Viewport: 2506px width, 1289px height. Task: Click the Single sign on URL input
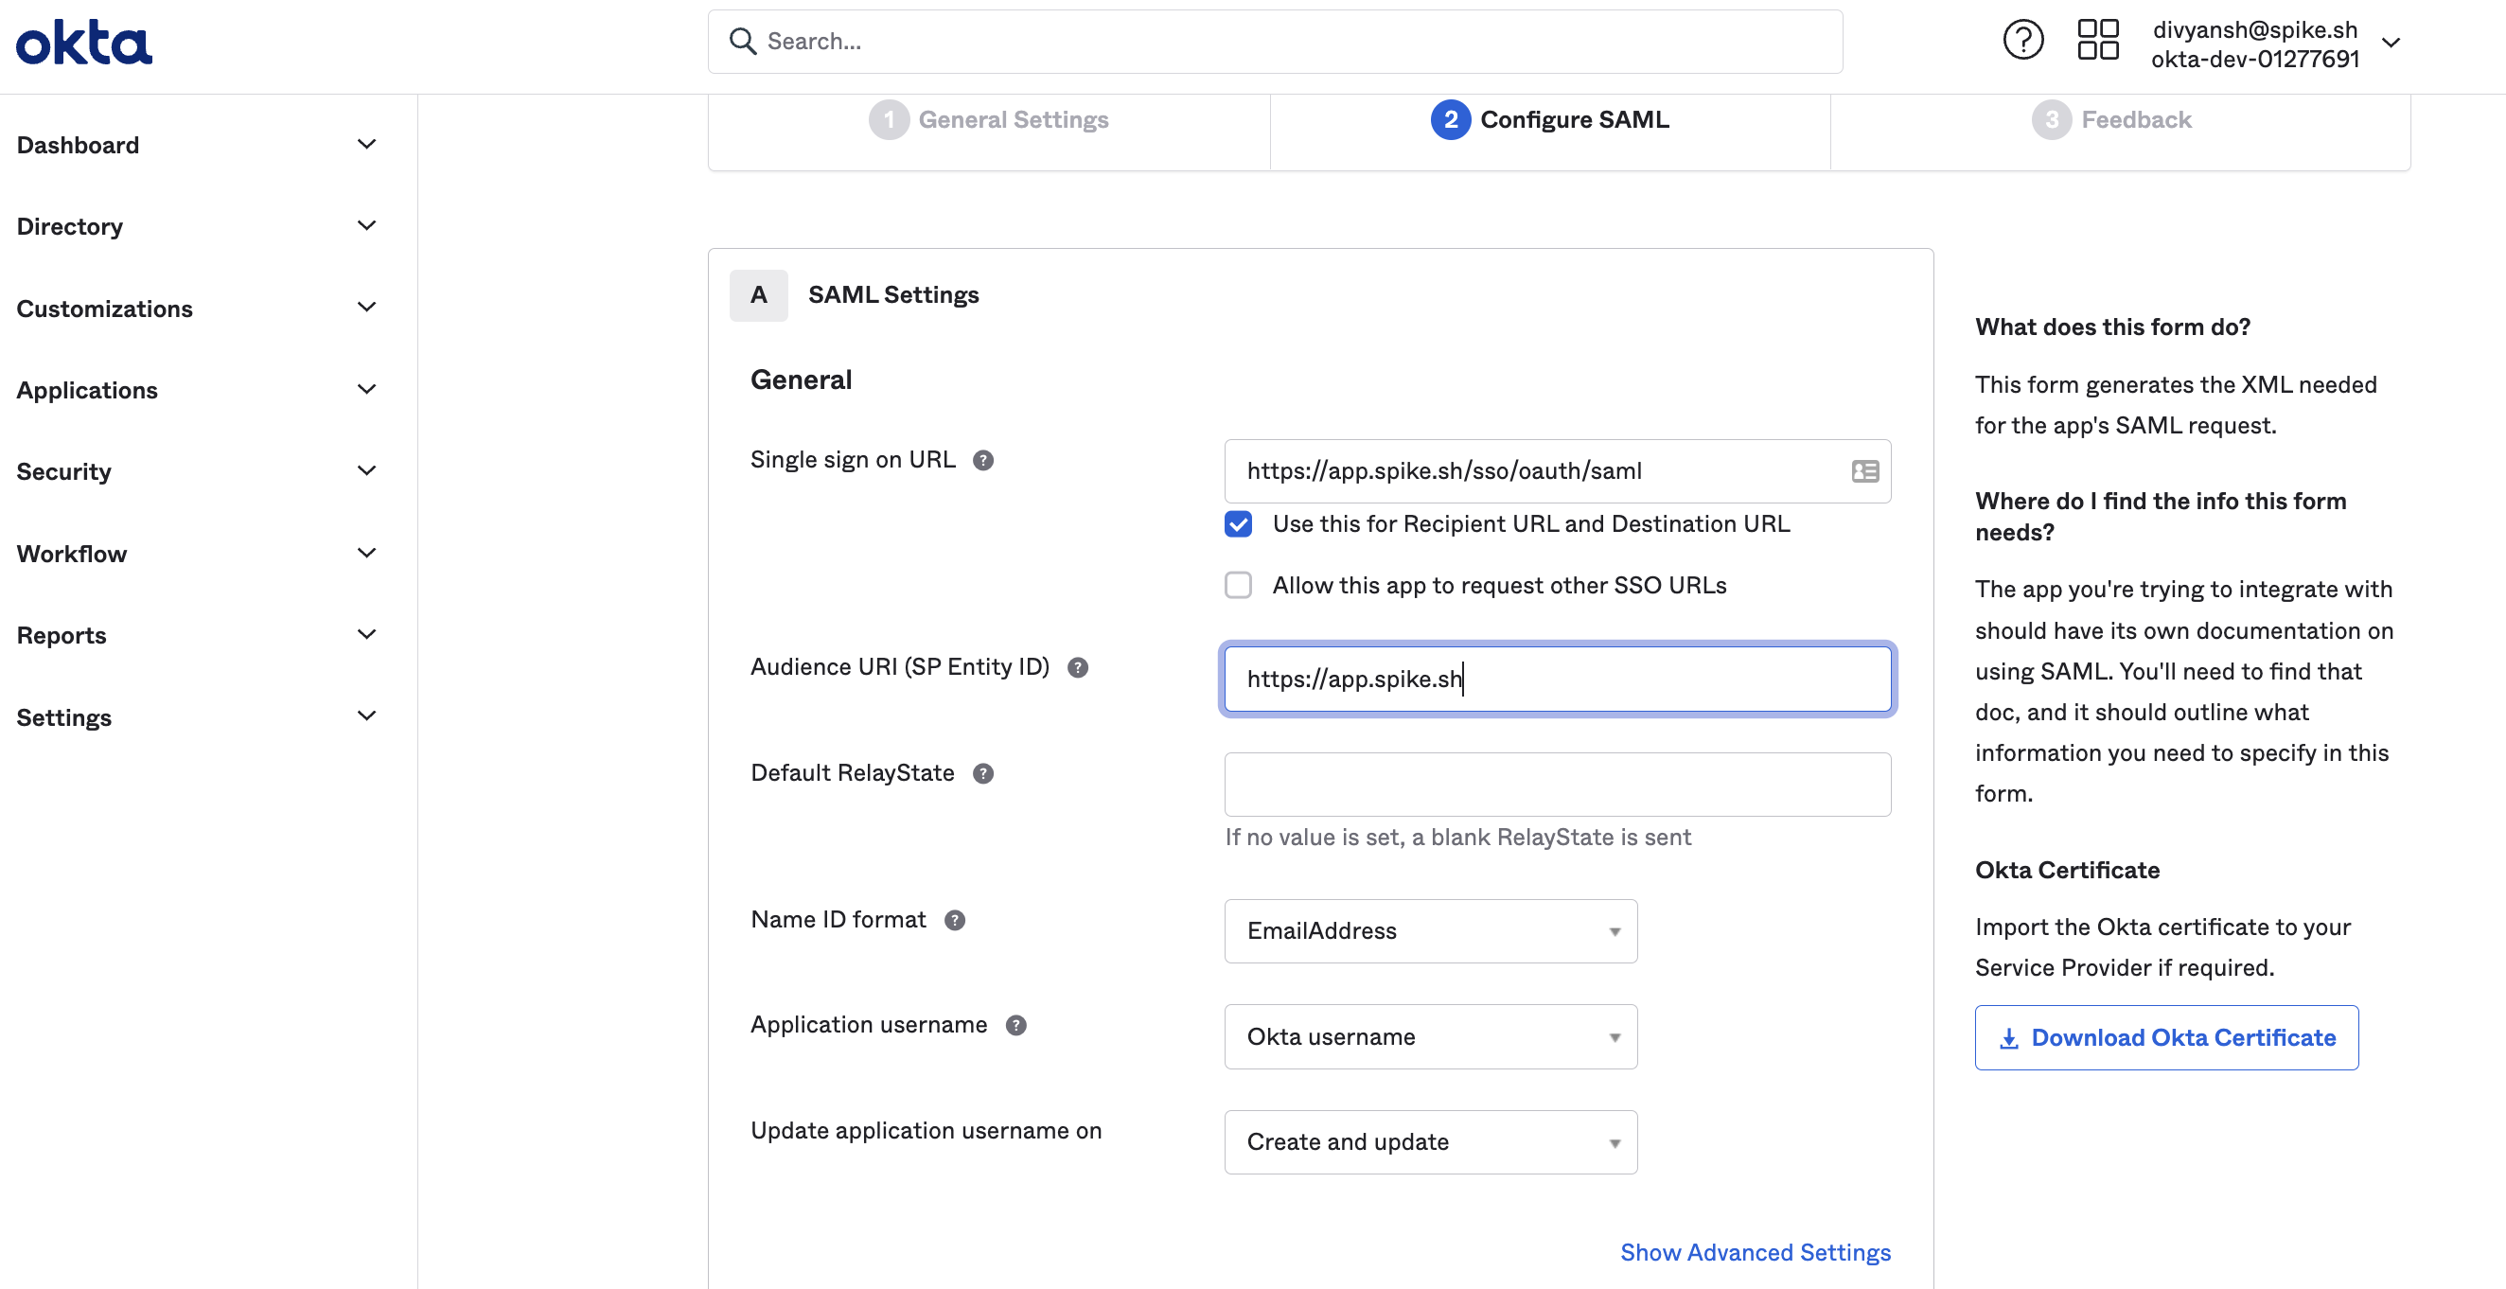pyautogui.click(x=1557, y=472)
